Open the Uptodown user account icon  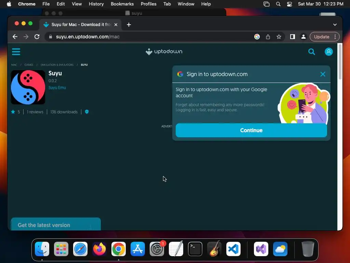tap(328, 52)
